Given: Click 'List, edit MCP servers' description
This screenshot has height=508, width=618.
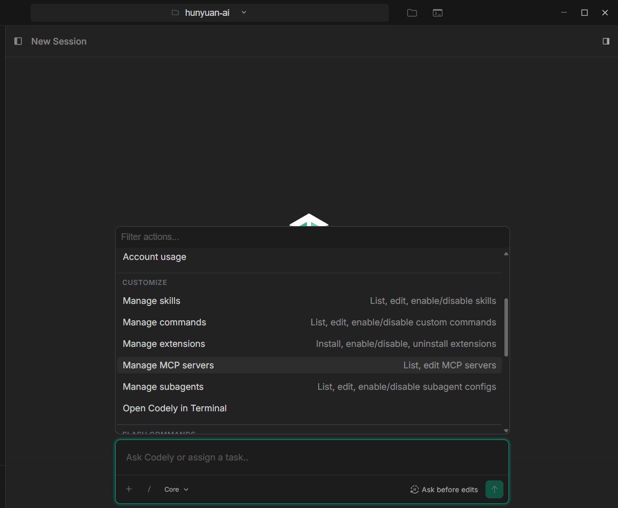Looking at the screenshot, I should coord(450,365).
